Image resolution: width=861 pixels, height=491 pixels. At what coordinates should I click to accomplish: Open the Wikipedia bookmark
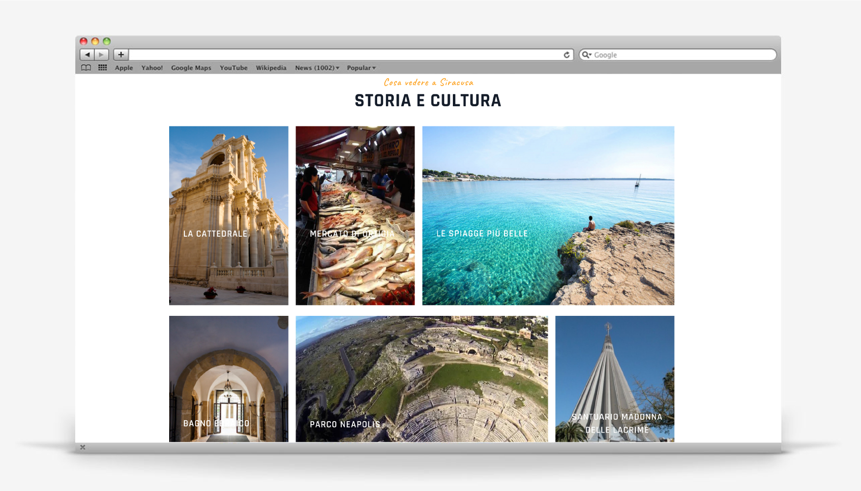[x=271, y=68]
